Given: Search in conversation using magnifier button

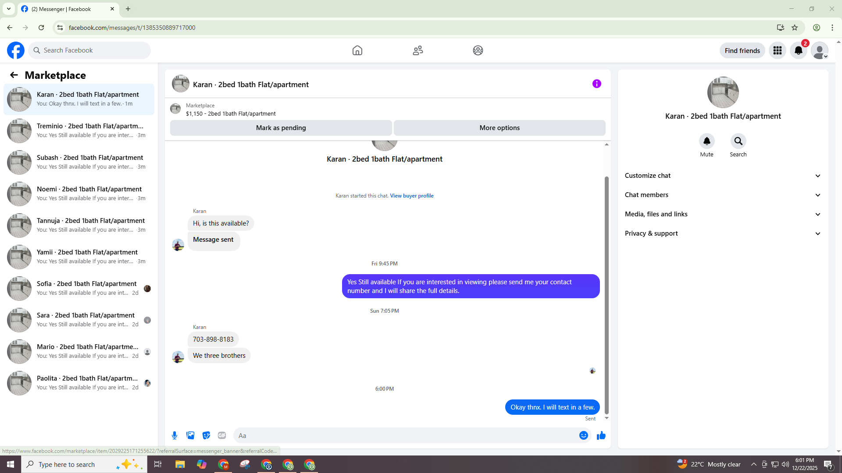Looking at the screenshot, I should tap(738, 141).
